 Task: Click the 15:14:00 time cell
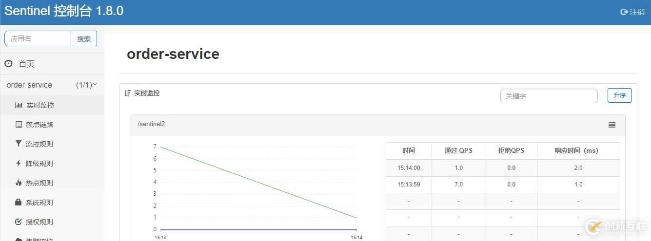tap(409, 168)
